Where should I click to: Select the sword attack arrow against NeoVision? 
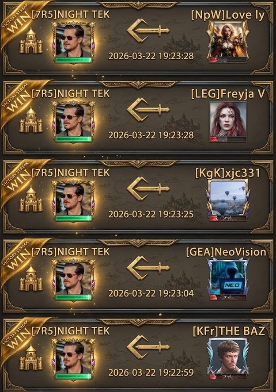click(148, 268)
